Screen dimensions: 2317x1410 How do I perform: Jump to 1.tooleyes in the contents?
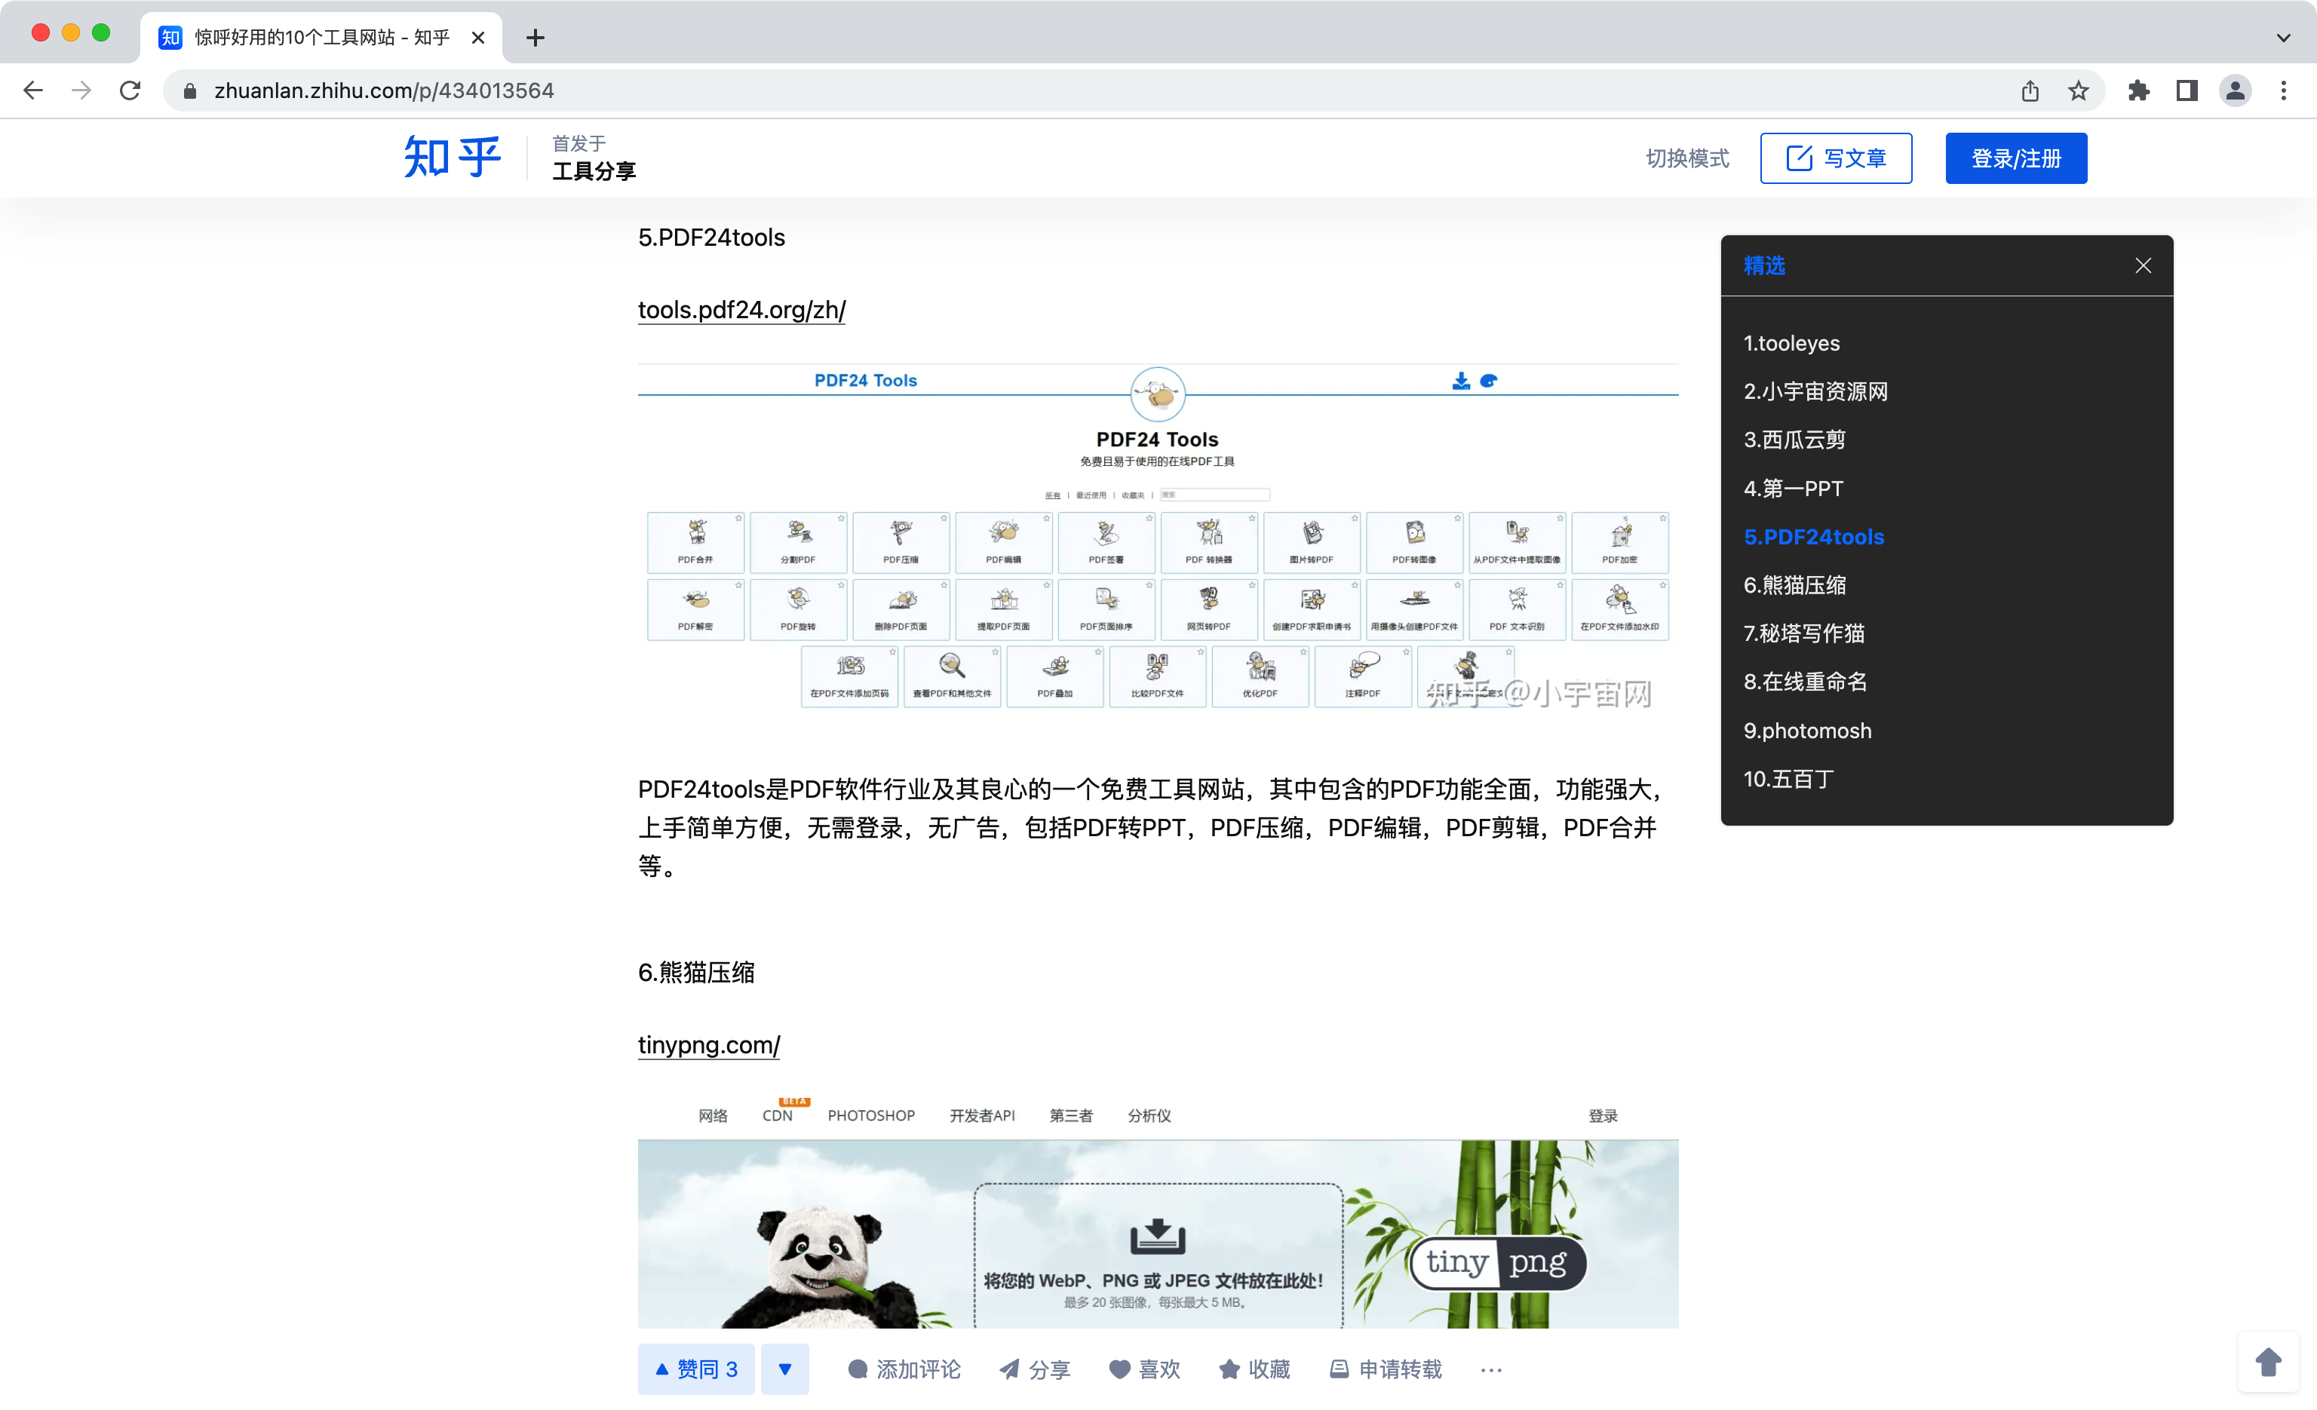pos(1791,343)
